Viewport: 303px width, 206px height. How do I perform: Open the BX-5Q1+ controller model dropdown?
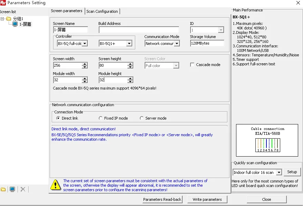129,44
